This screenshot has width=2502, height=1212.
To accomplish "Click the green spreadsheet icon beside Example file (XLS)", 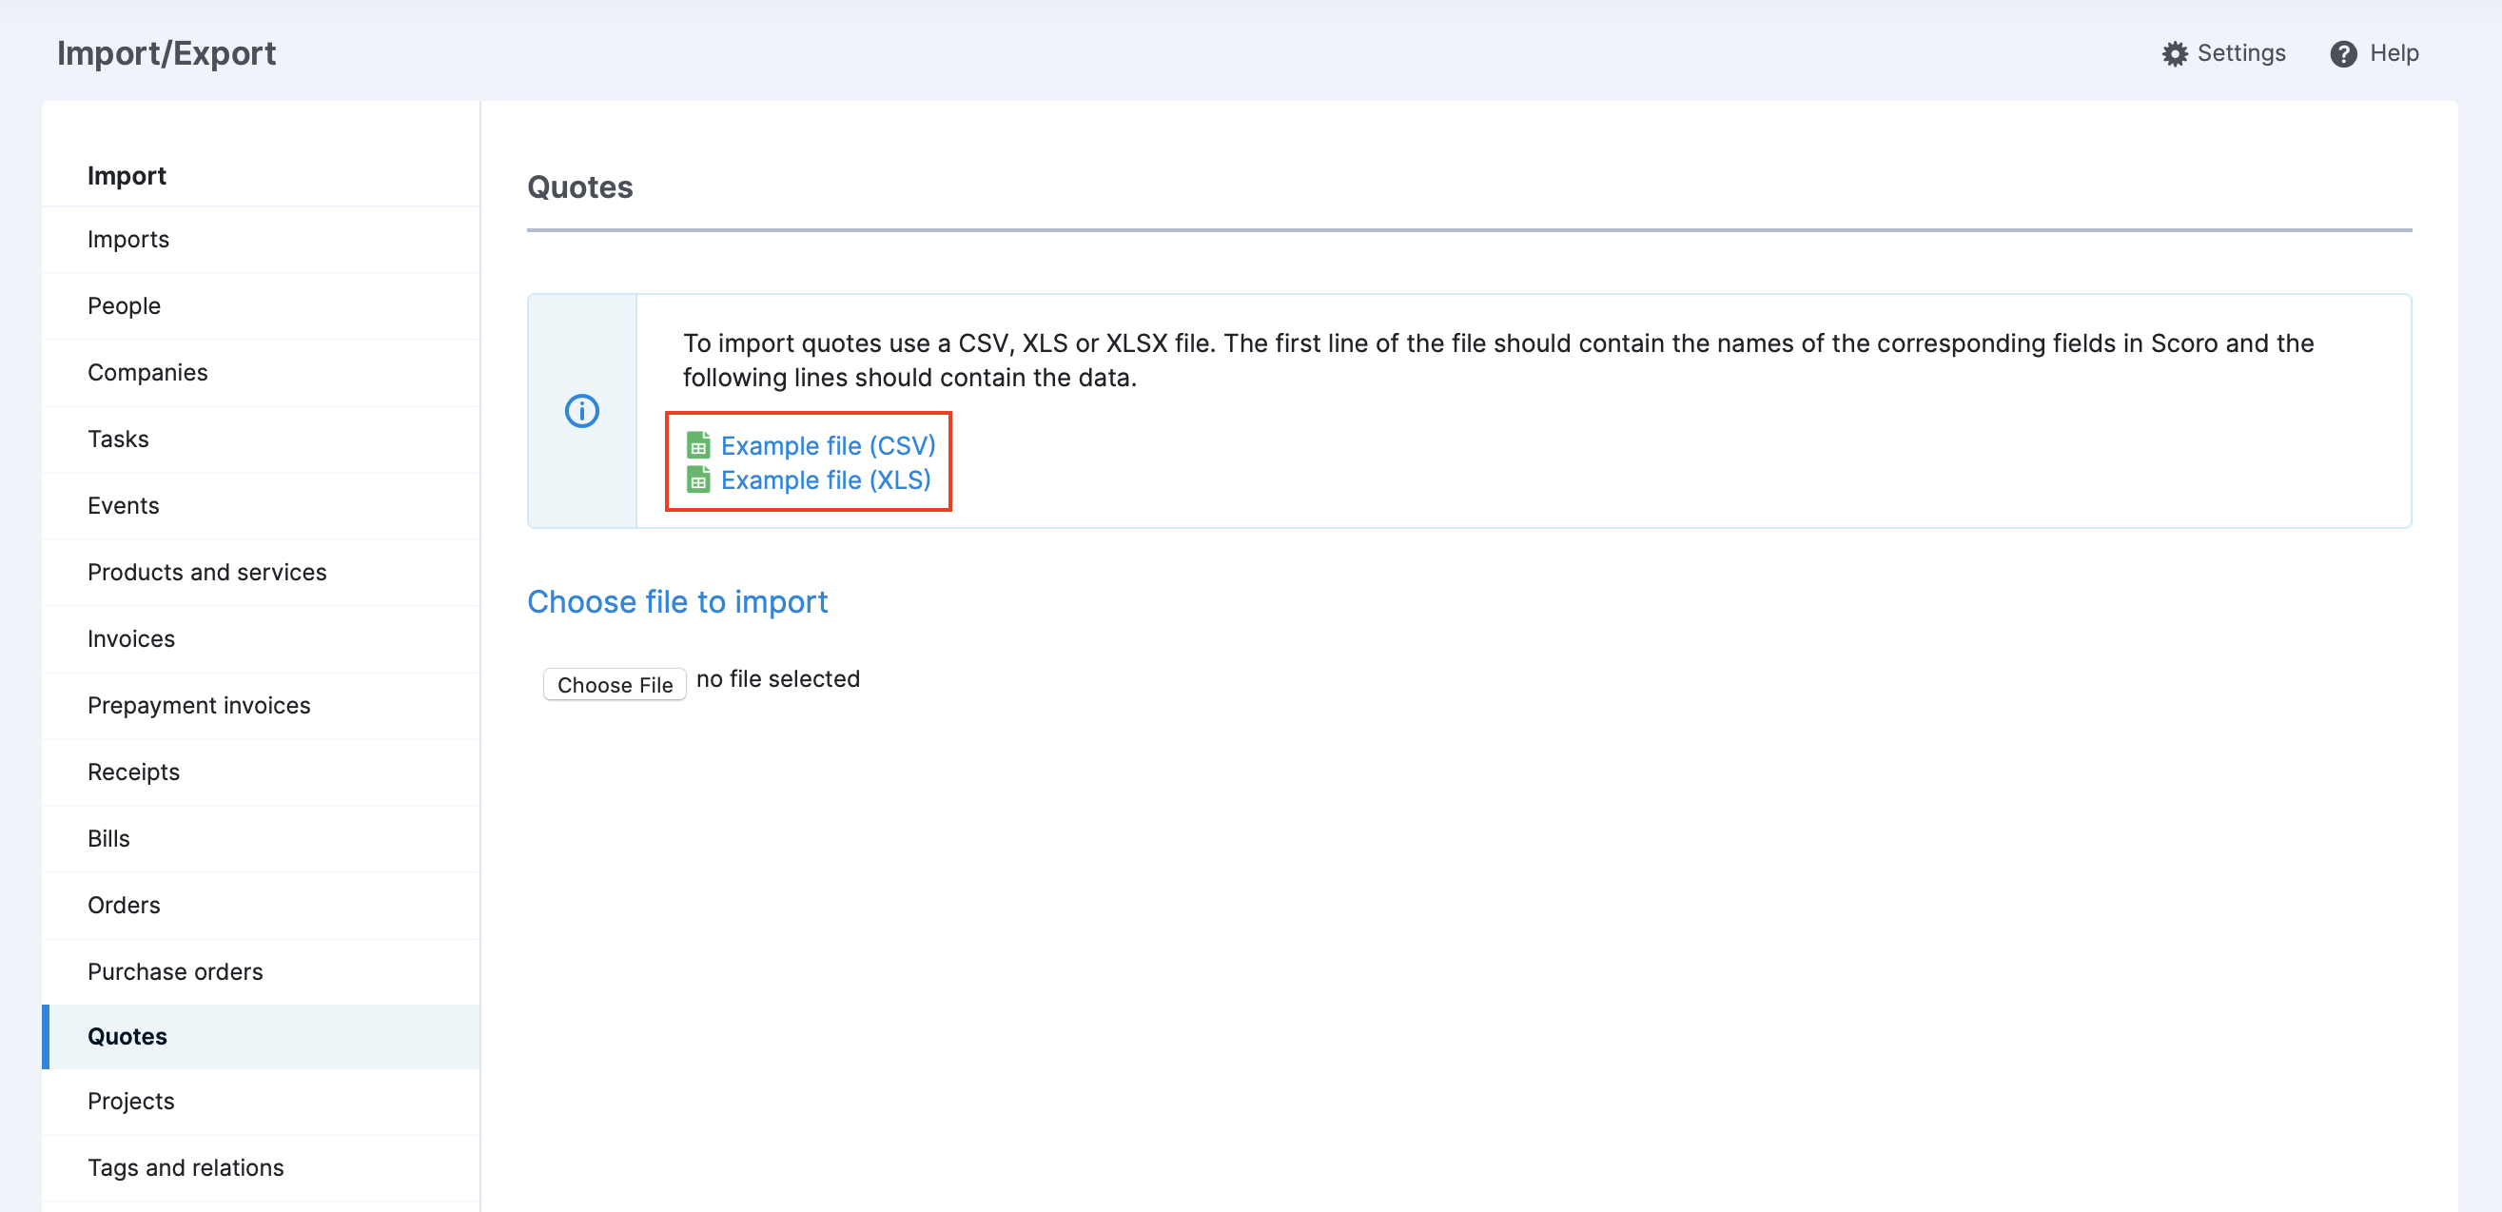I will 697,479.
